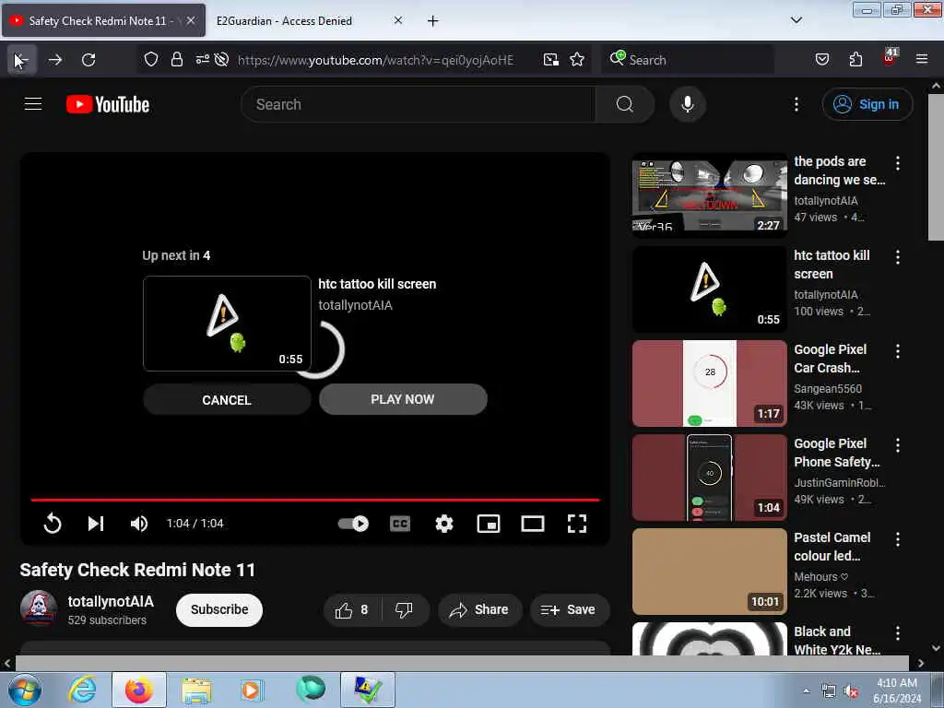Image resolution: width=944 pixels, height=708 pixels.
Task: Open options for Black and White Y2k video
Action: coord(898,632)
